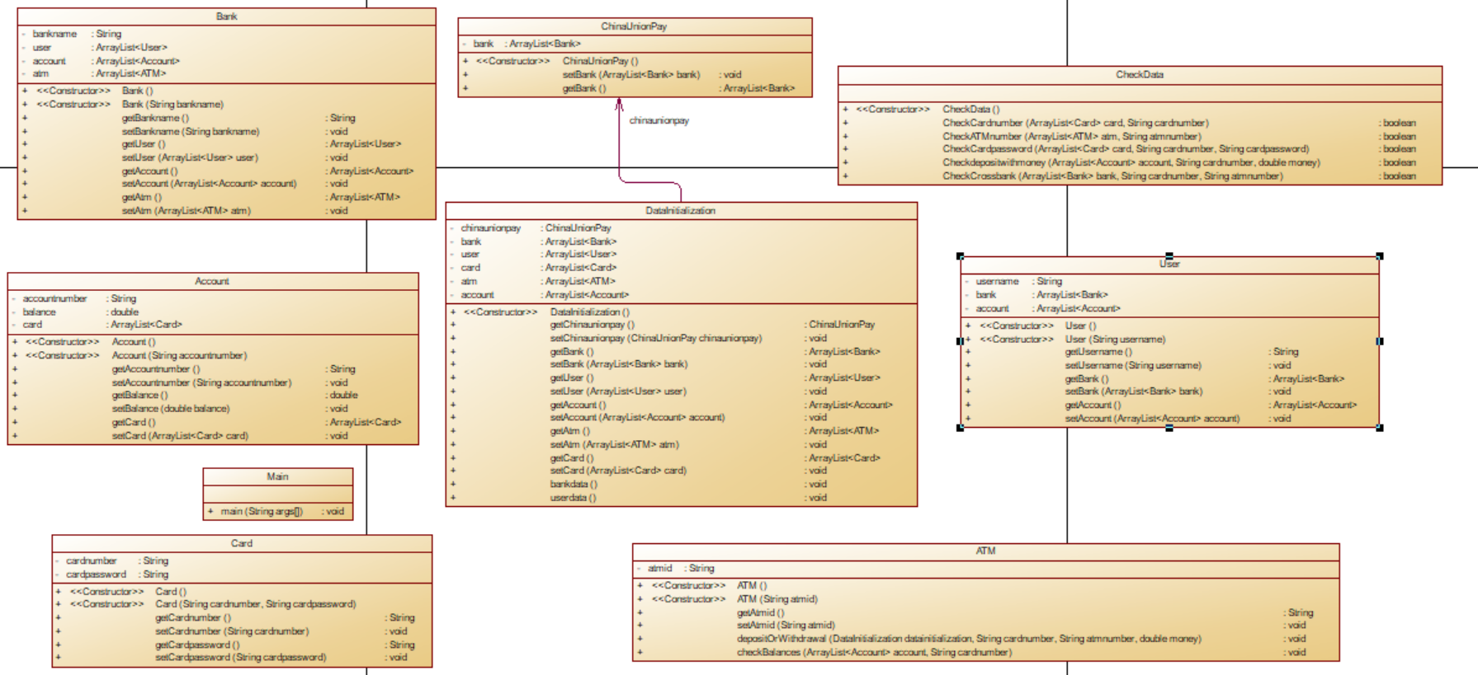The image size is (1478, 675).
Task: Click the CheckCardpassword method
Action: point(1126,149)
